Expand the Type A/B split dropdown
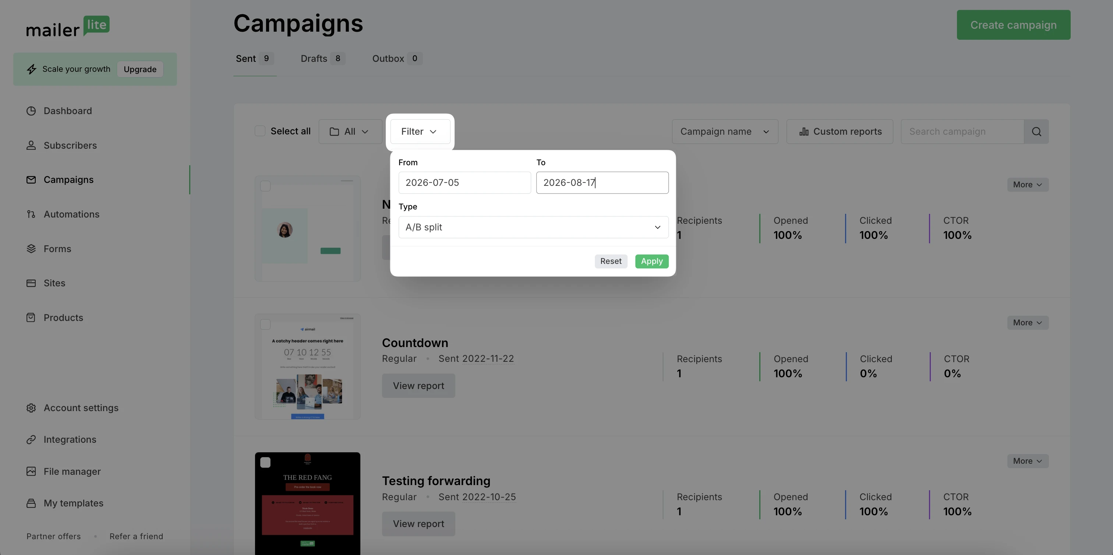The height and width of the screenshot is (555, 1113). (x=533, y=227)
